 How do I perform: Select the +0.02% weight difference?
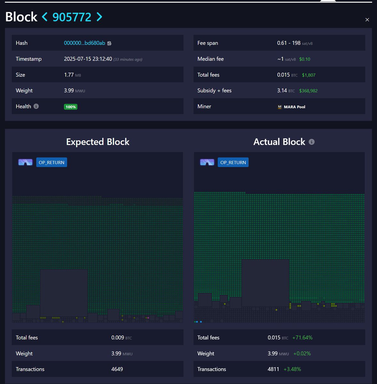(302, 354)
